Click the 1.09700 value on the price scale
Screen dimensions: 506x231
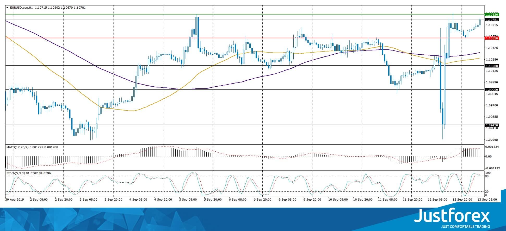tap(492, 105)
